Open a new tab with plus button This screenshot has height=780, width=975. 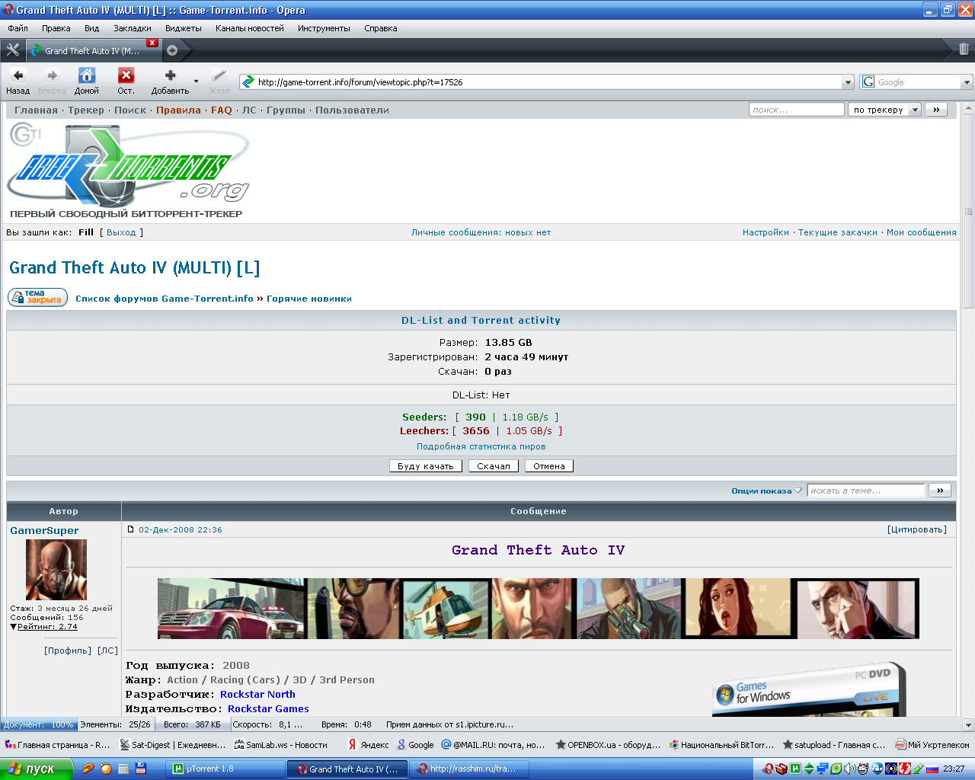click(172, 50)
